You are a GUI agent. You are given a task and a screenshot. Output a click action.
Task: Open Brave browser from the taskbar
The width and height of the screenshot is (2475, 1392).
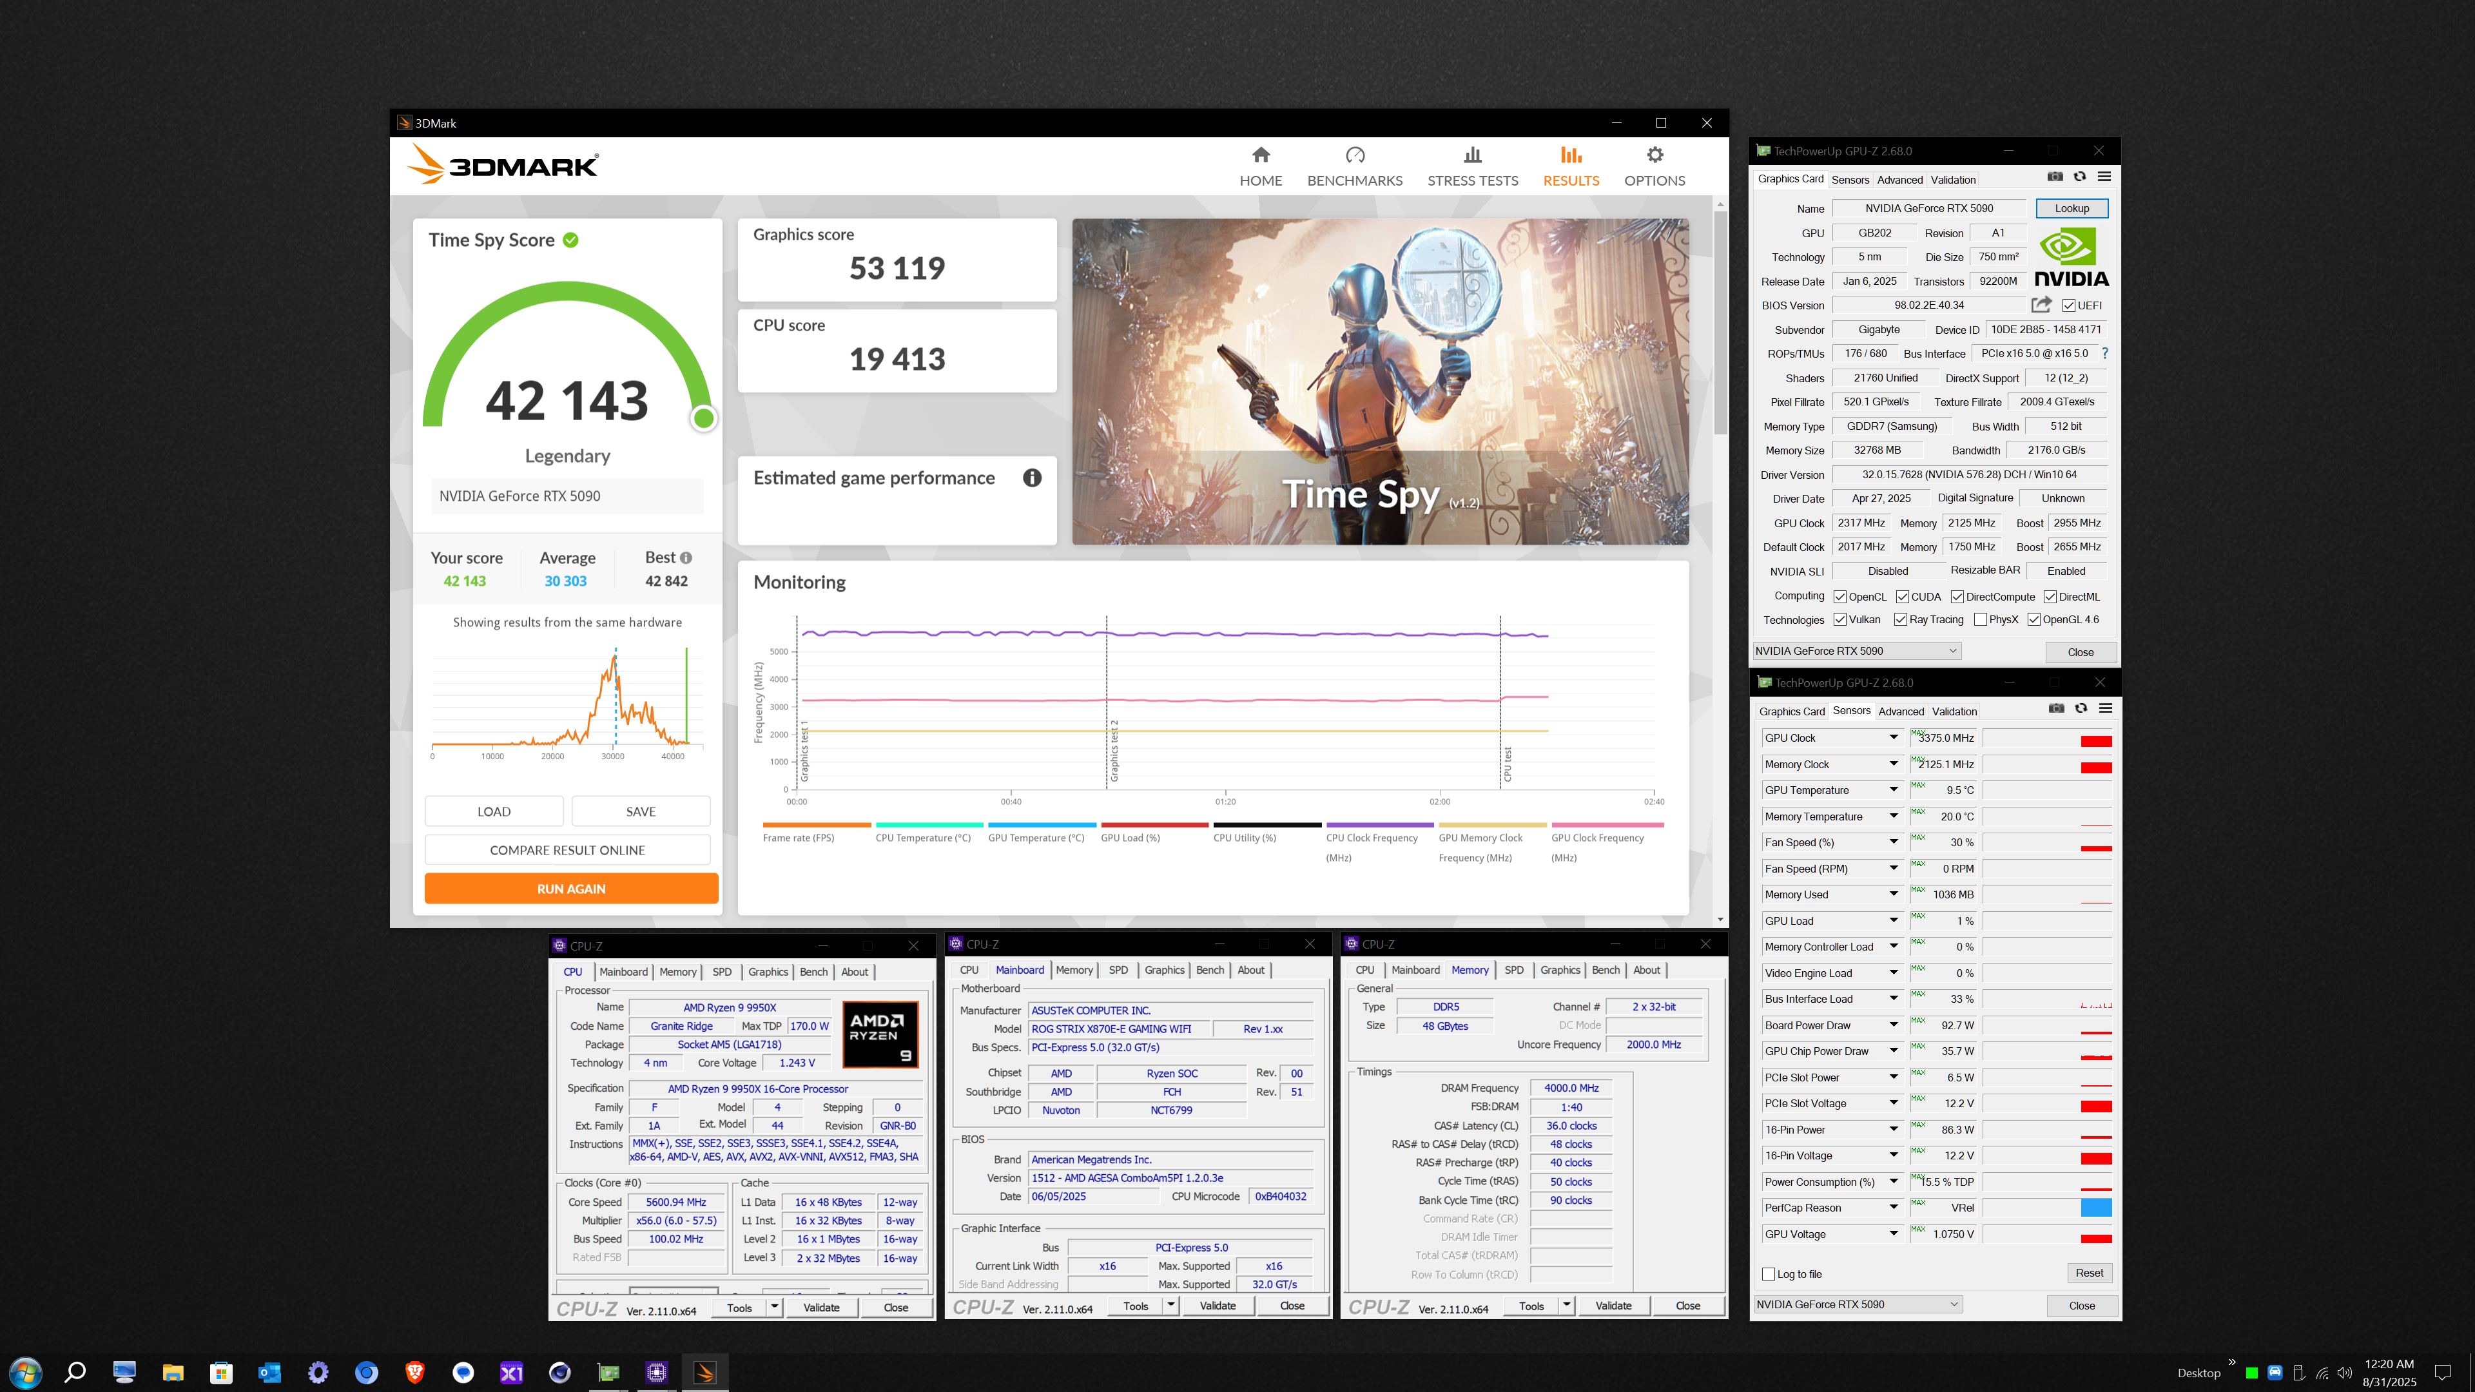(x=414, y=1372)
